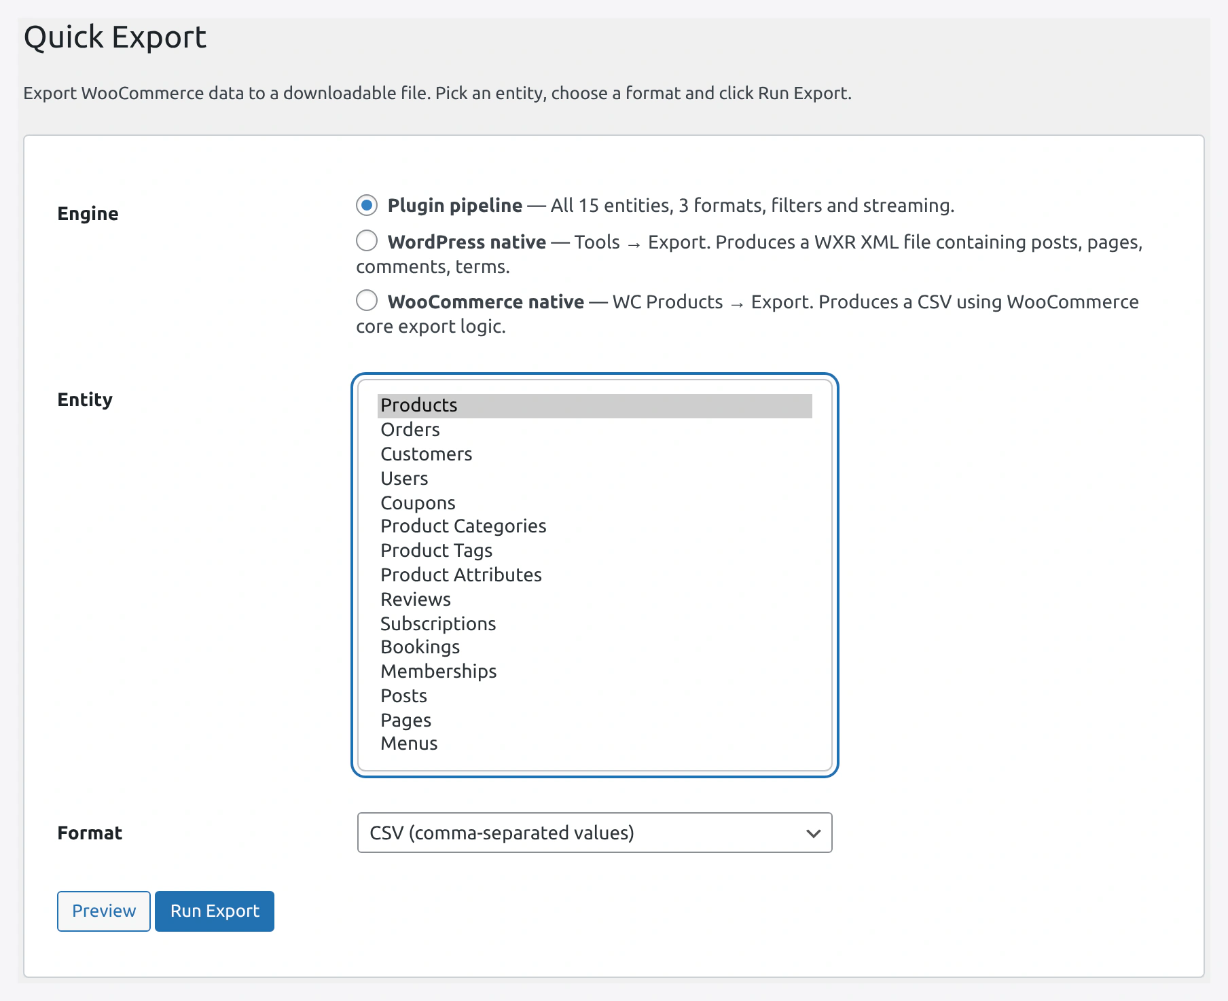The width and height of the screenshot is (1228, 1001).
Task: Open the Format dropdown
Action: [594, 833]
